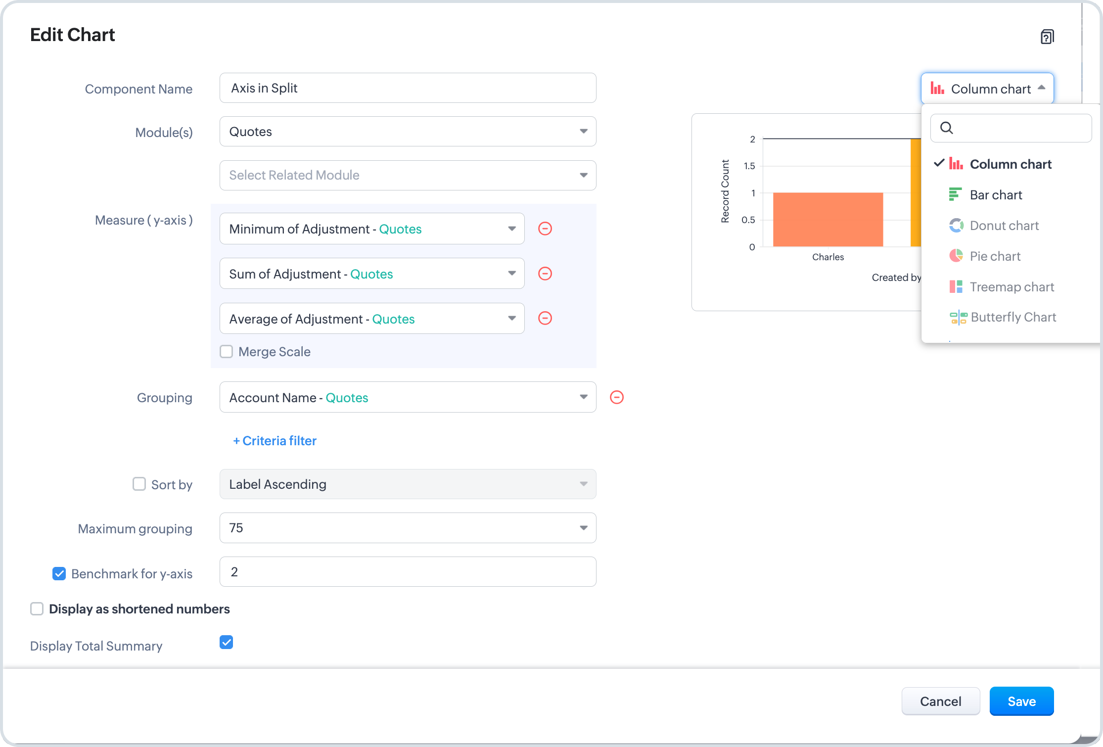Click the orange Charles bar

click(x=827, y=220)
